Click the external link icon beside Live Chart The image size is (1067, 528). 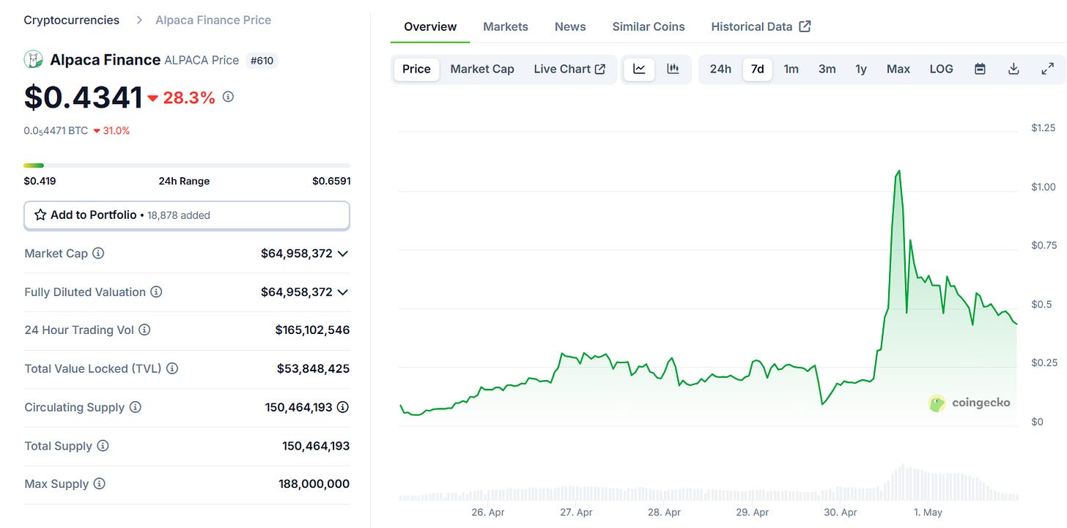[x=600, y=69]
